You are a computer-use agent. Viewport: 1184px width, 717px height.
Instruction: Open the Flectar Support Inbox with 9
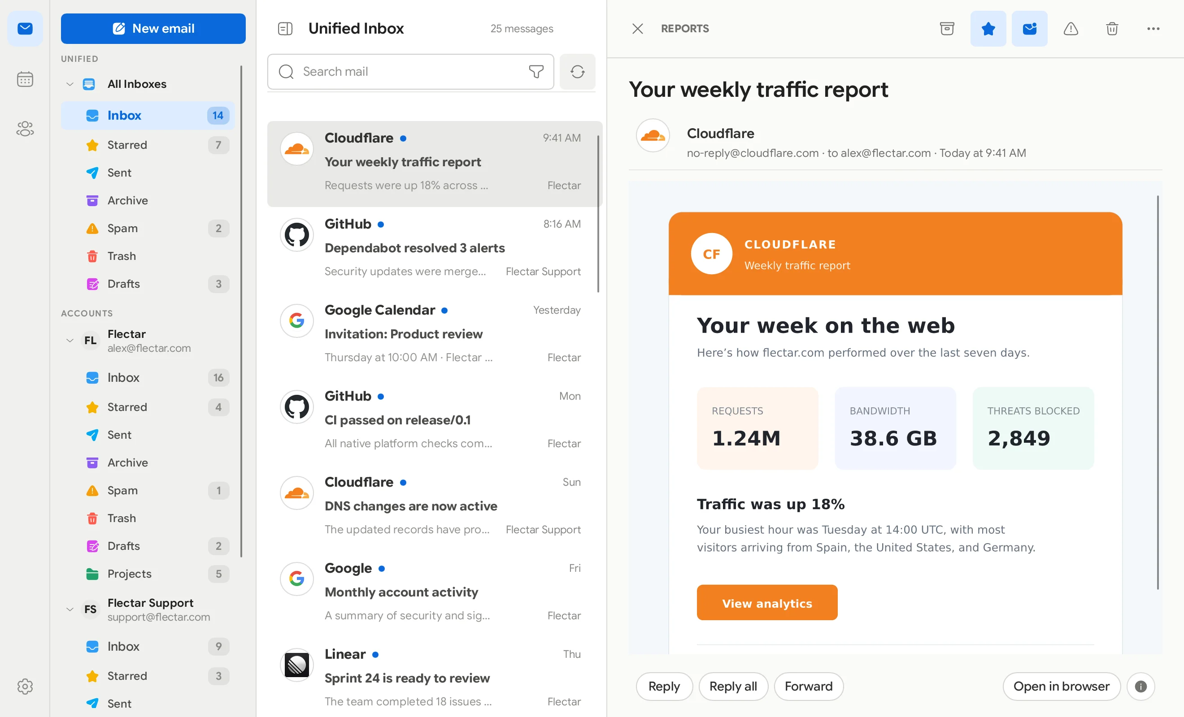pyautogui.click(x=148, y=646)
